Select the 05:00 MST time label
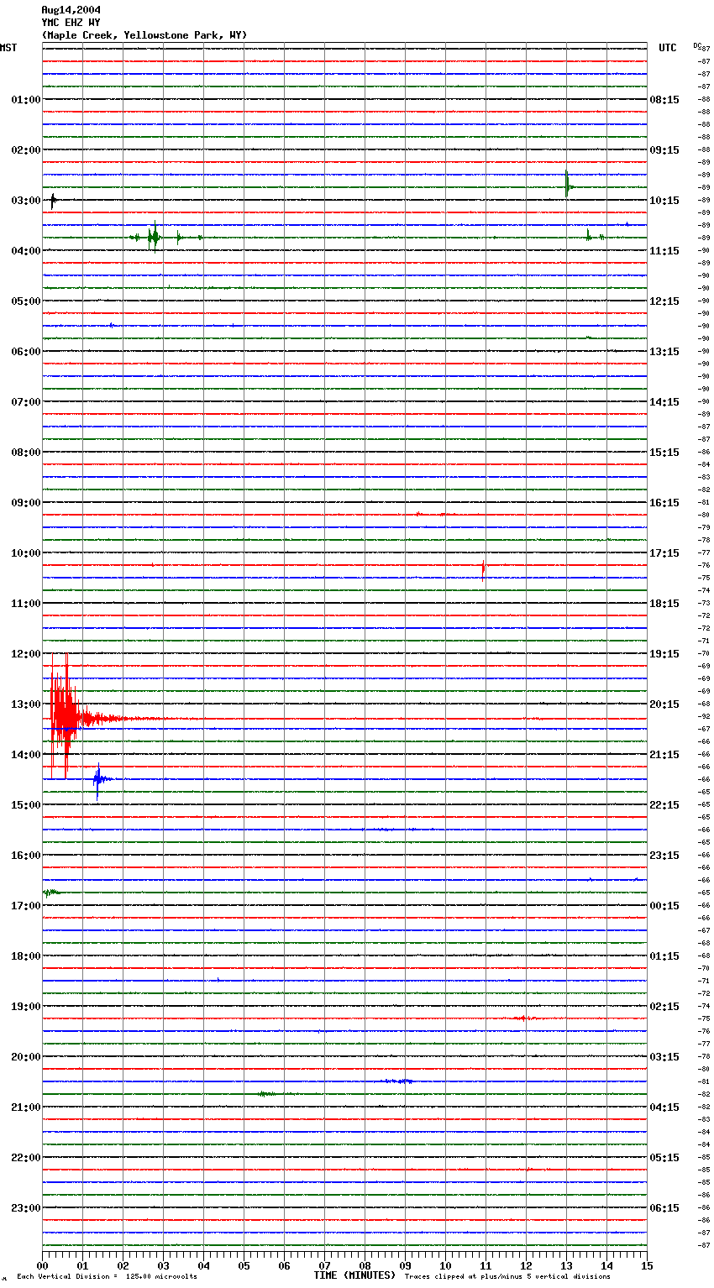Screen dimensions: 714x1288 click(x=26, y=301)
